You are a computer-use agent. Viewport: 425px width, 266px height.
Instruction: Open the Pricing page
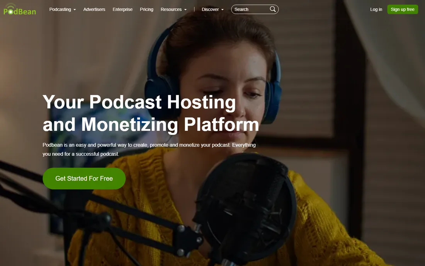coord(146,9)
